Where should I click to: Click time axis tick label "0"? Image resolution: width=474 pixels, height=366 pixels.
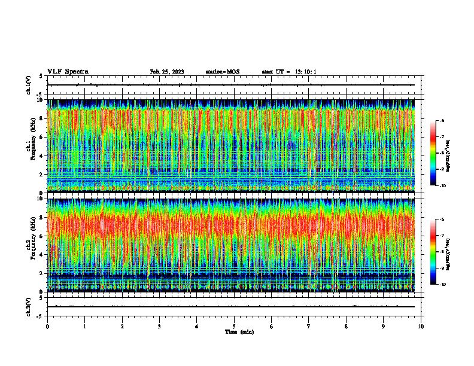click(47, 327)
